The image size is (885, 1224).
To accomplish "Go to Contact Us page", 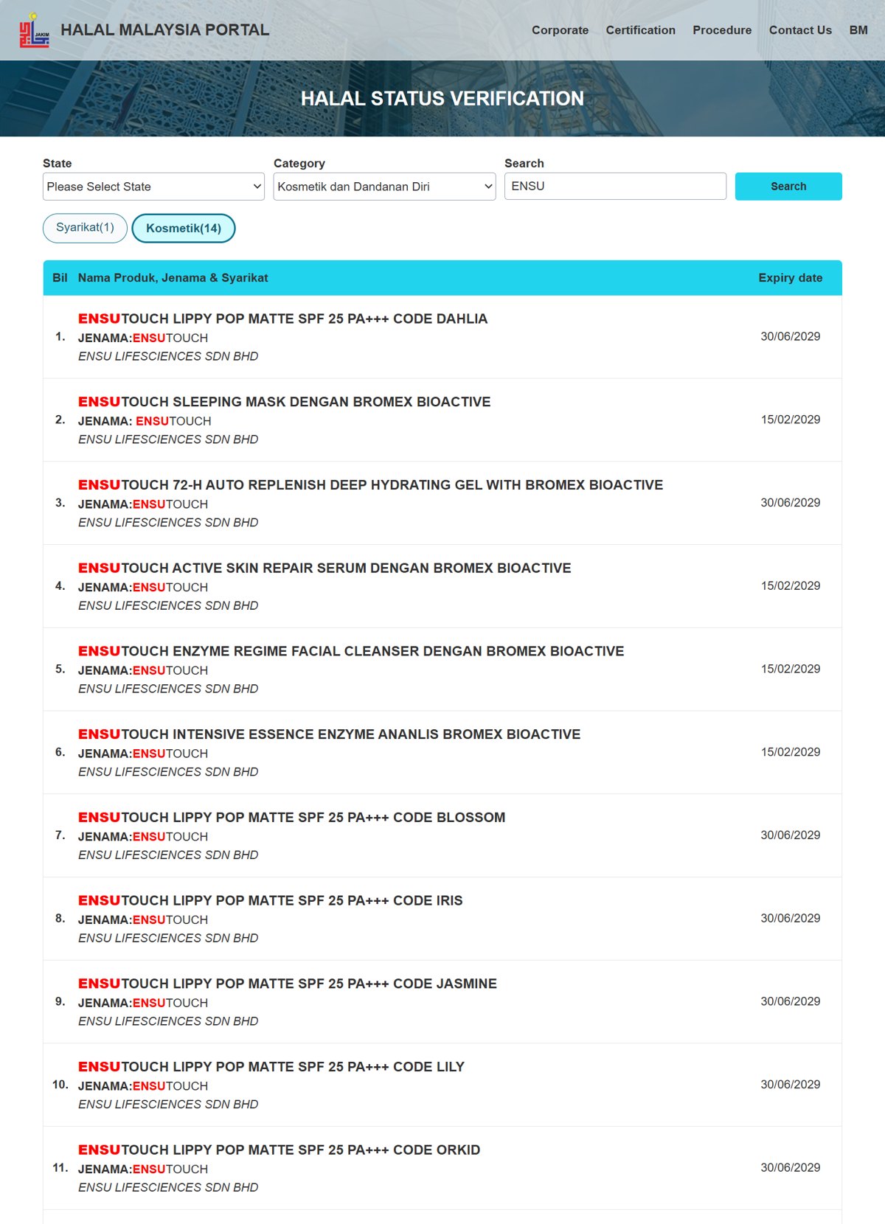I will 800,30.
